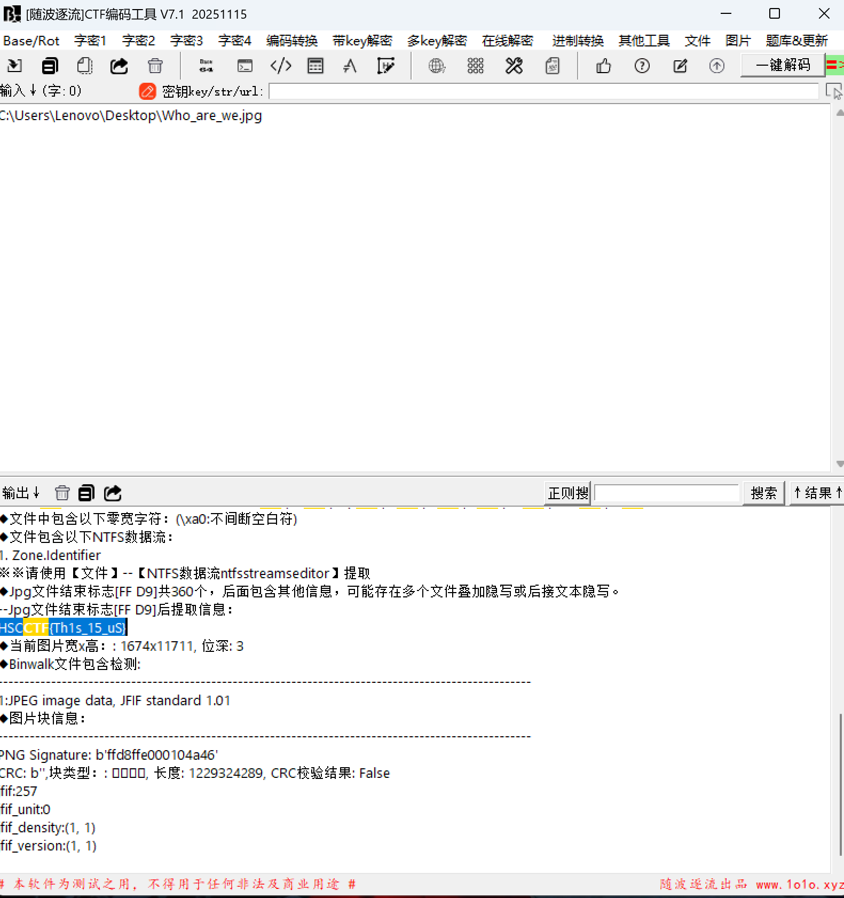Viewport: 844px width, 898px height.
Task: Open help via the question mark icon
Action: tap(642, 66)
